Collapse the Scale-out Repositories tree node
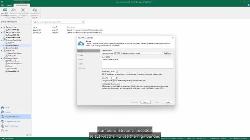This screenshot has height=140, width=250. (x=2, y=40)
